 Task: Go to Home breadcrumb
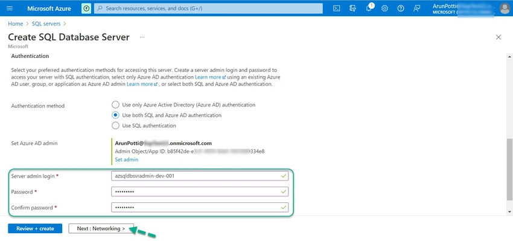click(x=15, y=24)
